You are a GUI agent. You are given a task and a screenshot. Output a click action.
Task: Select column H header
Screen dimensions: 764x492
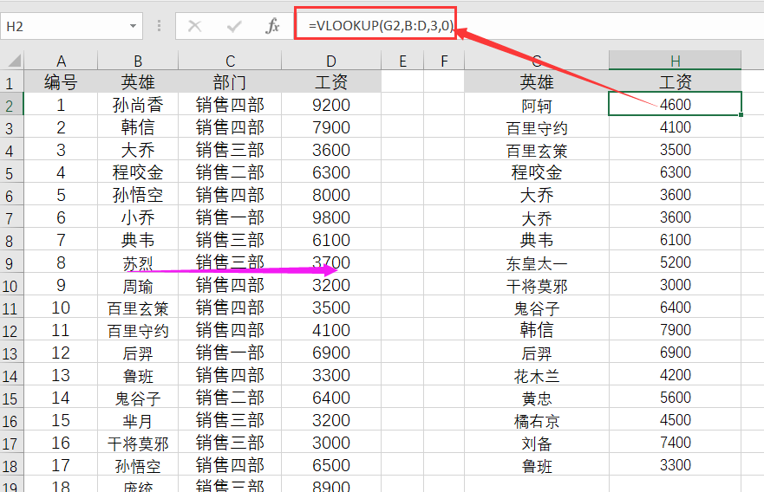point(675,61)
